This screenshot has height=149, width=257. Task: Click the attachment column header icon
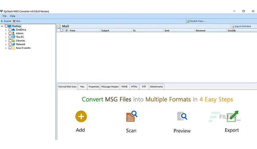tap(66, 30)
